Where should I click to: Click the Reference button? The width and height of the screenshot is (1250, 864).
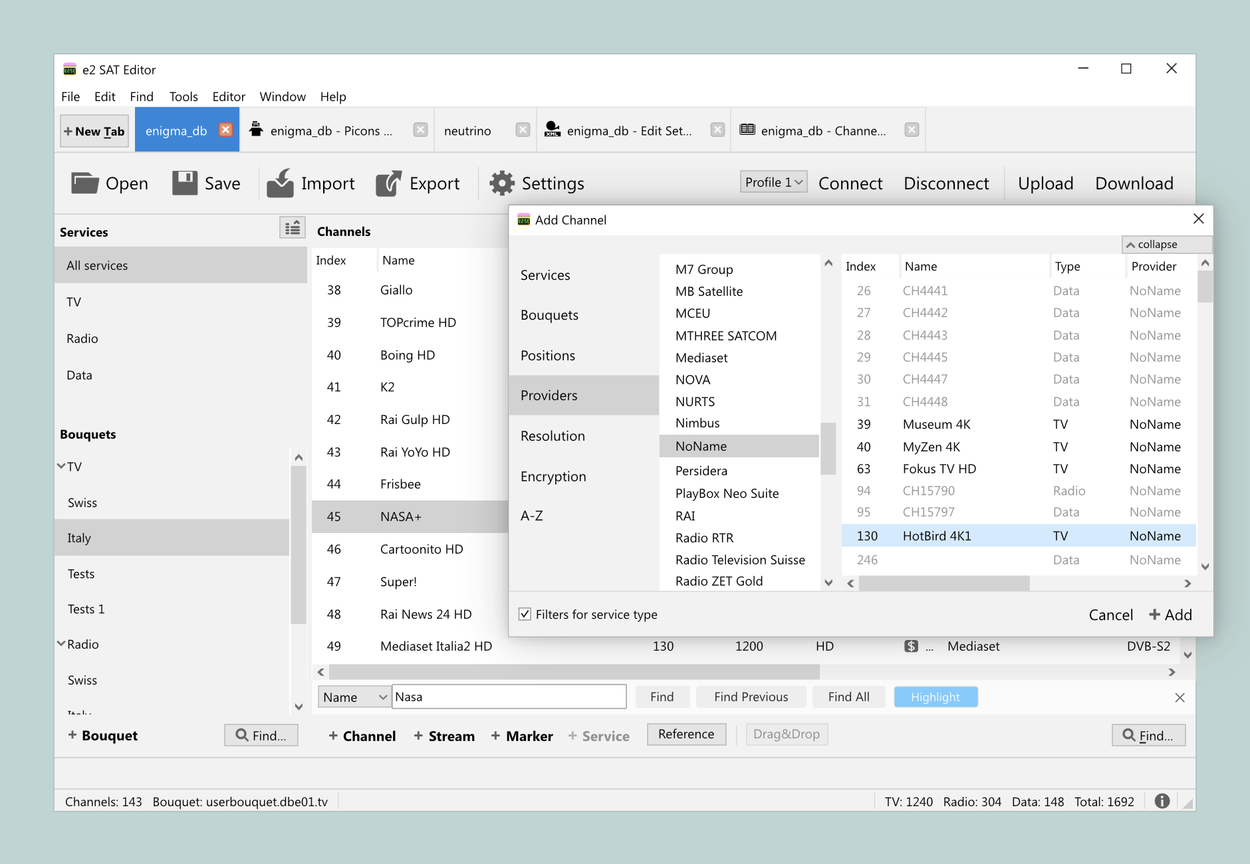click(x=686, y=734)
